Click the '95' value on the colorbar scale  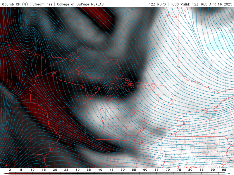tap(224, 170)
